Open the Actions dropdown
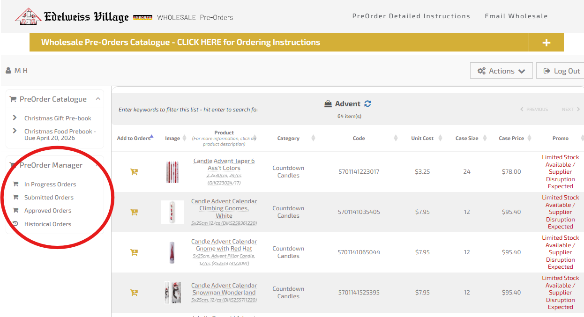The image size is (584, 317). [x=501, y=71]
